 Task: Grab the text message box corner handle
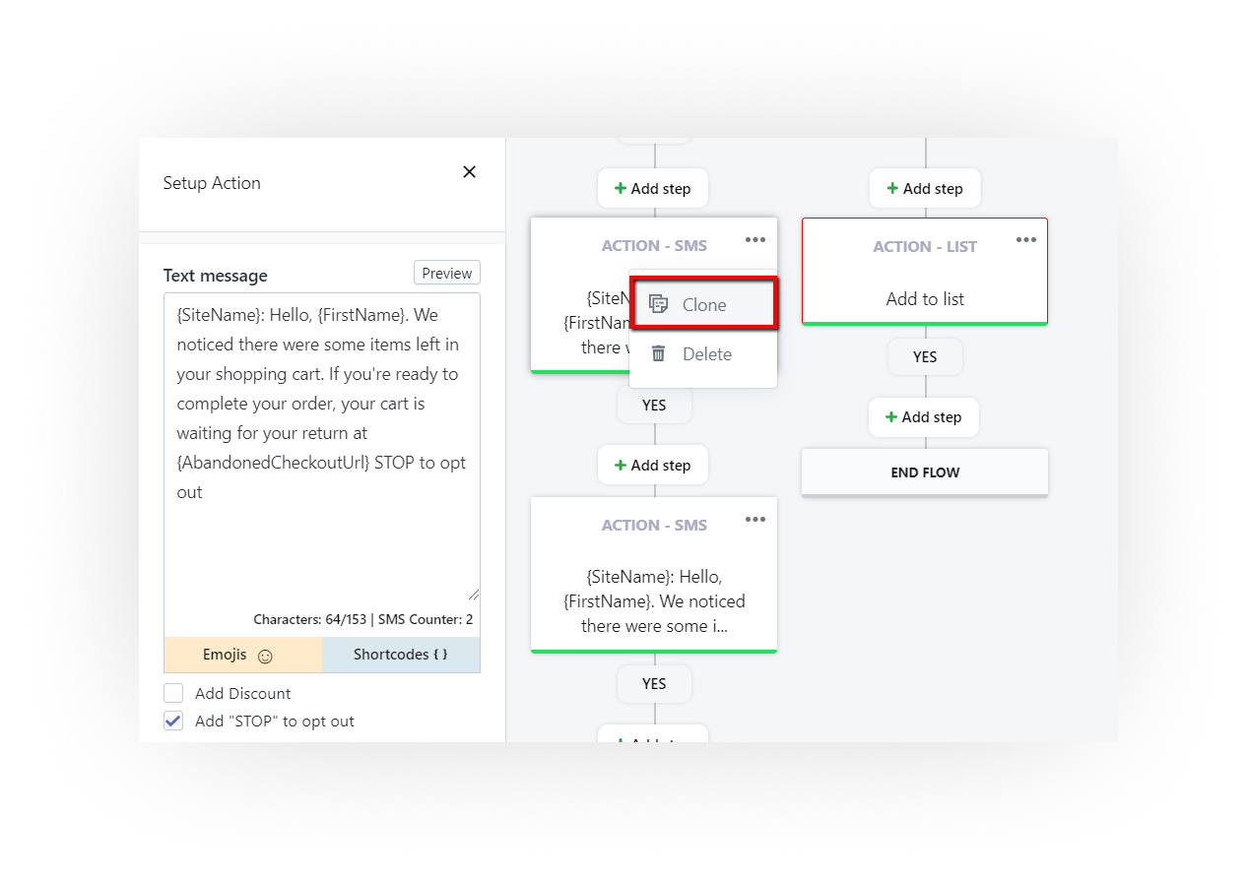(x=474, y=595)
